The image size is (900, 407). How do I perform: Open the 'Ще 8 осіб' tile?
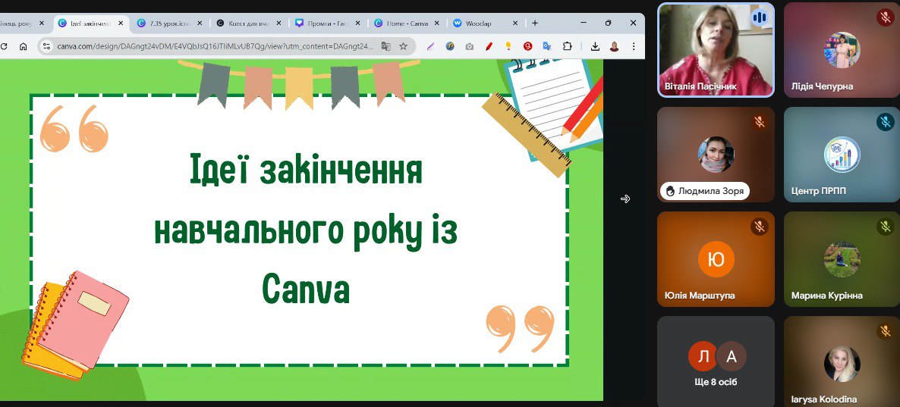716,362
